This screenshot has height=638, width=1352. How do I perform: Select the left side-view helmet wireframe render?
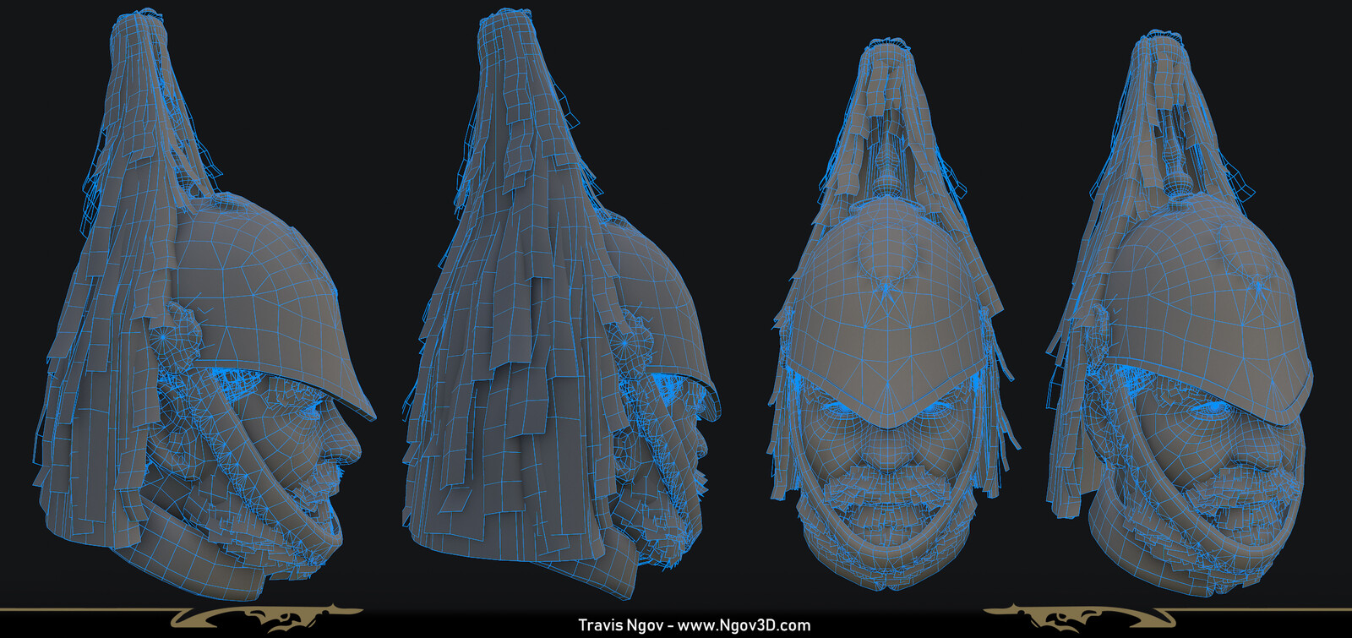[x=204, y=306]
